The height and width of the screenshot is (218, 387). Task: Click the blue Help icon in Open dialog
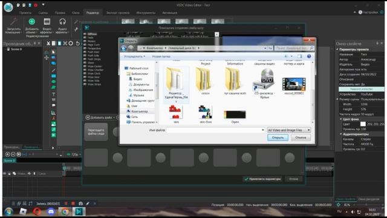309,56
